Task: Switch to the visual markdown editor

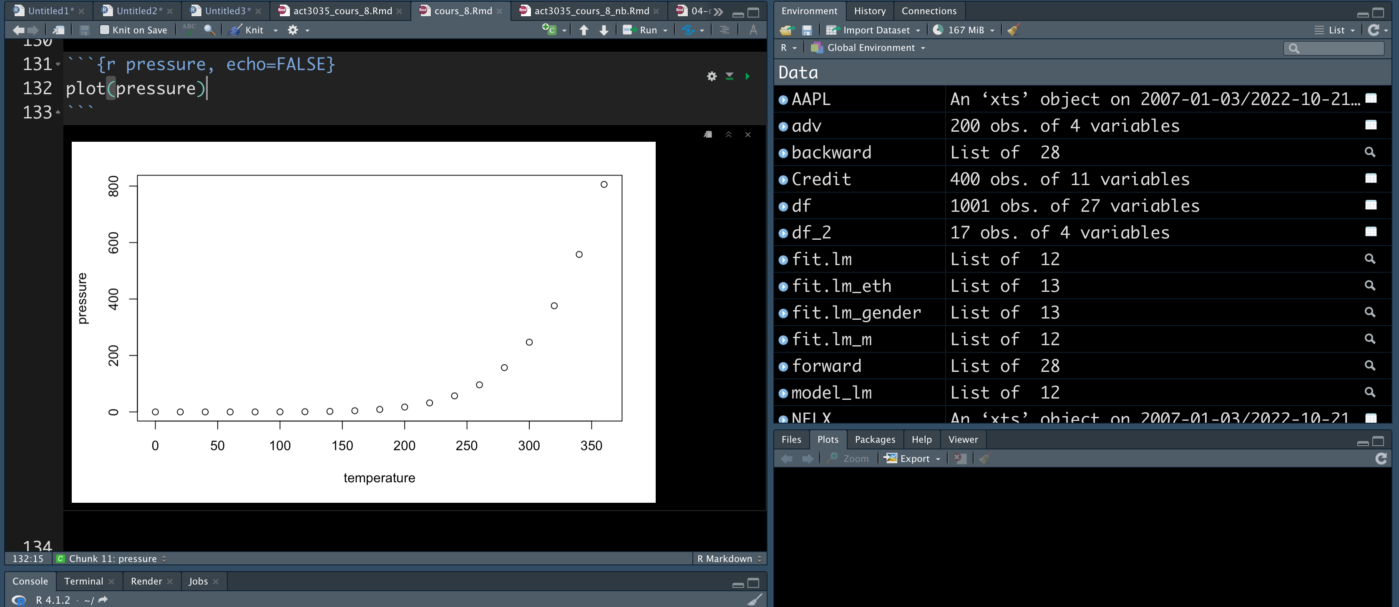Action: pos(753,30)
